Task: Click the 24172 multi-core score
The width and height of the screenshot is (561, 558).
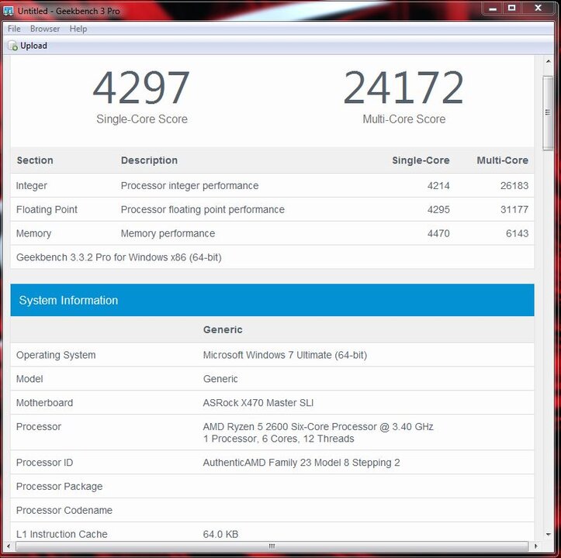Action: (403, 88)
